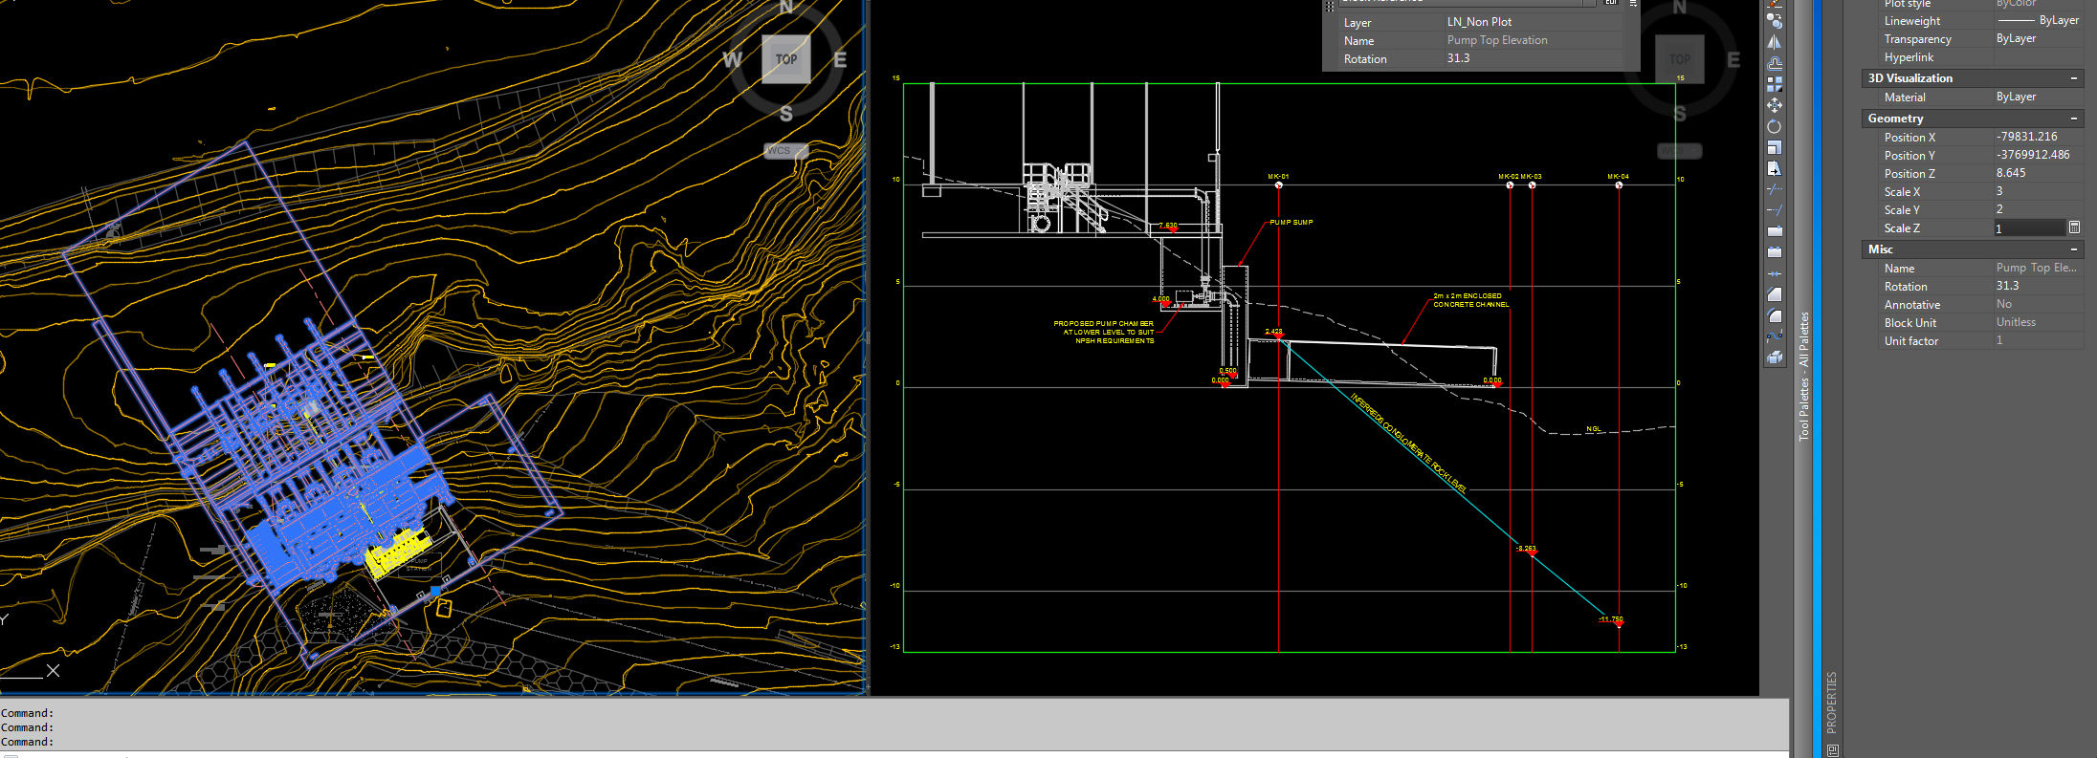
Task: Click E compass direction on left ViewCube
Action: coord(840,60)
